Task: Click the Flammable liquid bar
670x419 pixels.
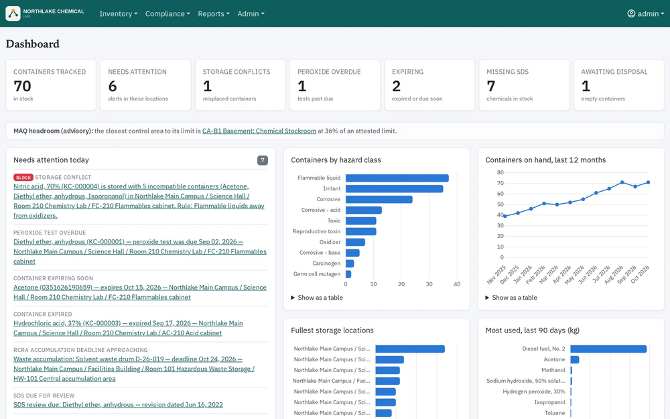Action: [x=397, y=178]
